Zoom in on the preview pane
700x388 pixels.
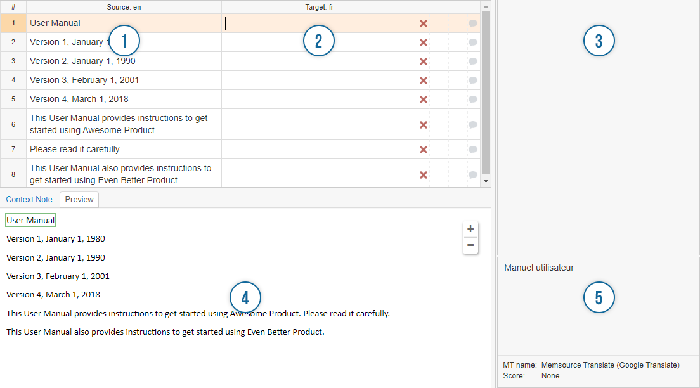(x=470, y=228)
